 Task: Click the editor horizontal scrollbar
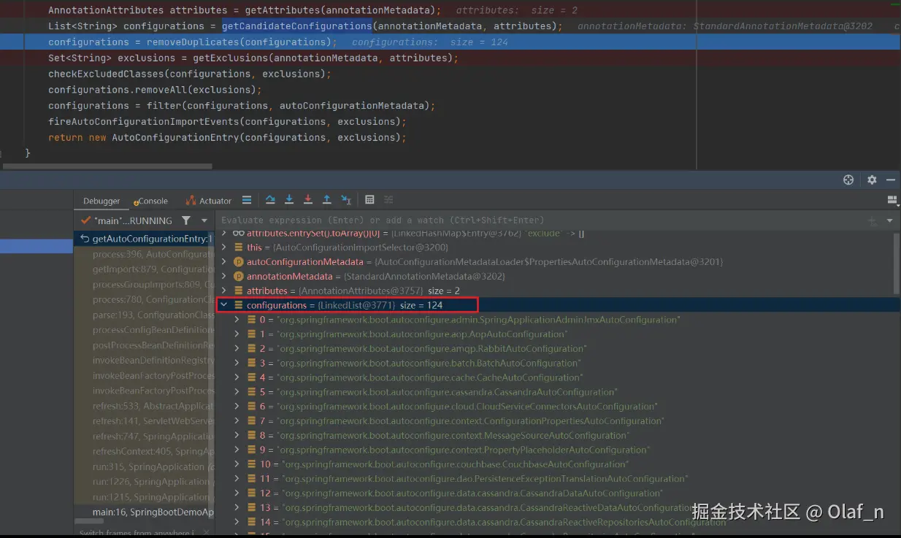108,166
